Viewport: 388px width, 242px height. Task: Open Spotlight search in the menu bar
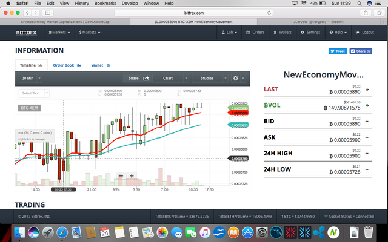tap(360, 4)
